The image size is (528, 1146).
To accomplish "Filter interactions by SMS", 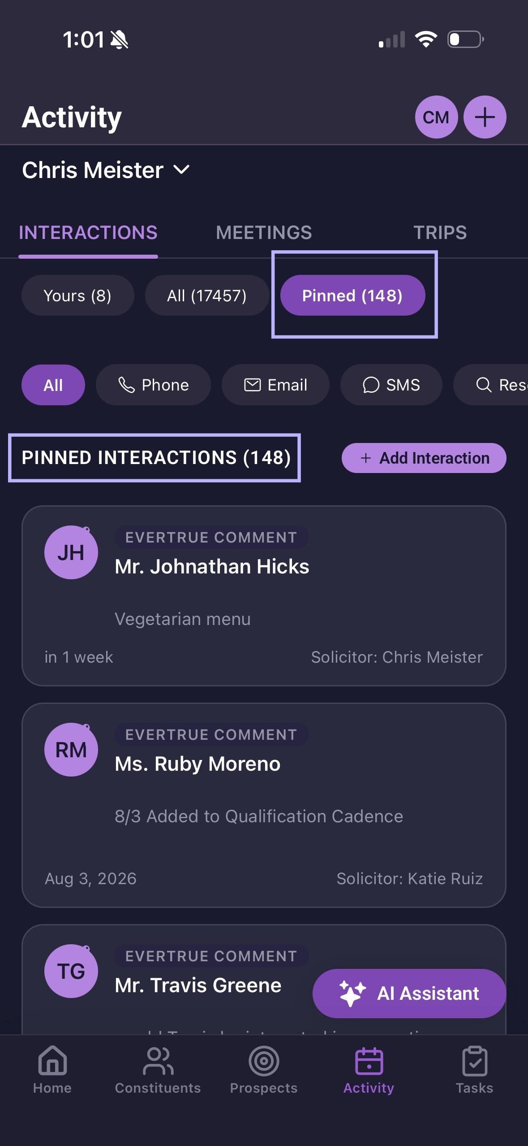I will (391, 385).
